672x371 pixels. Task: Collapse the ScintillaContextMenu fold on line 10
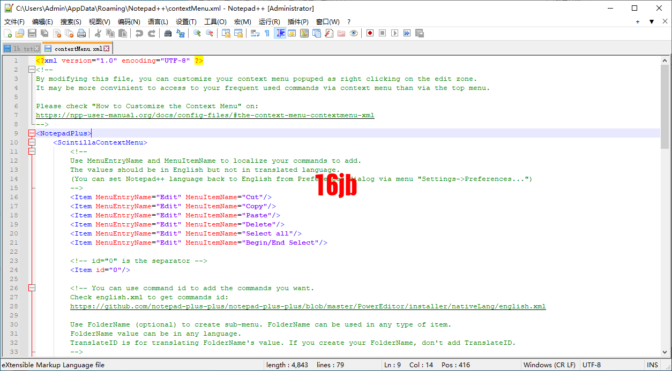(x=32, y=142)
